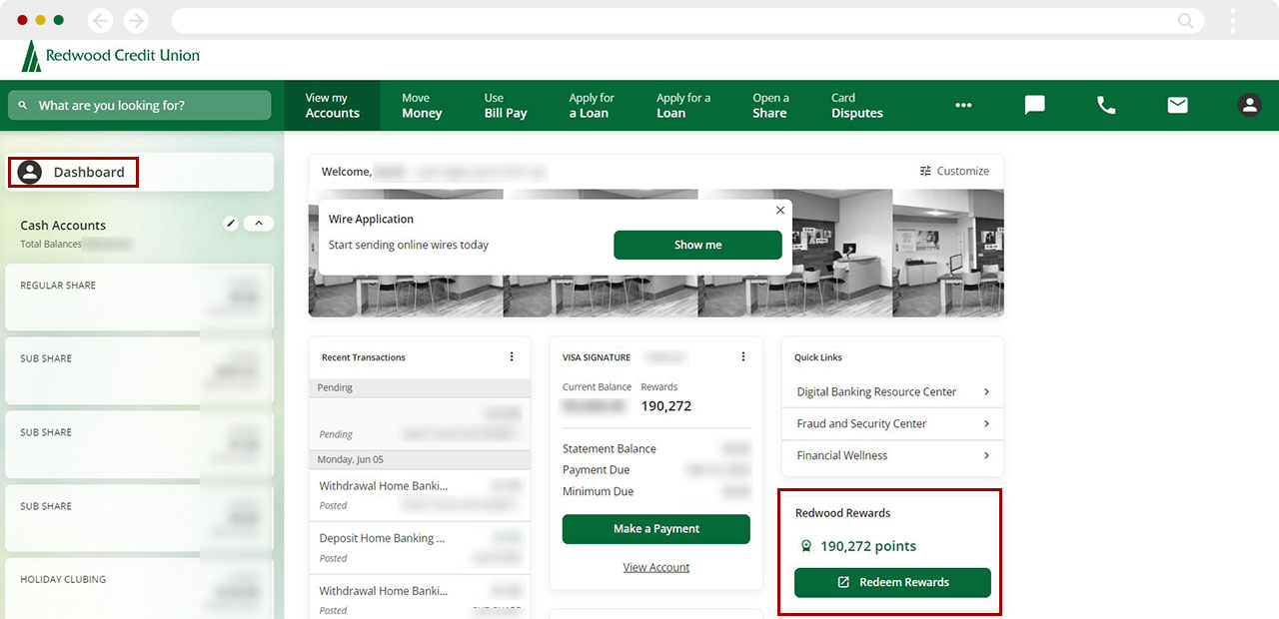
Task: Click the rewards ribbon icon beside the points
Action: (806, 546)
